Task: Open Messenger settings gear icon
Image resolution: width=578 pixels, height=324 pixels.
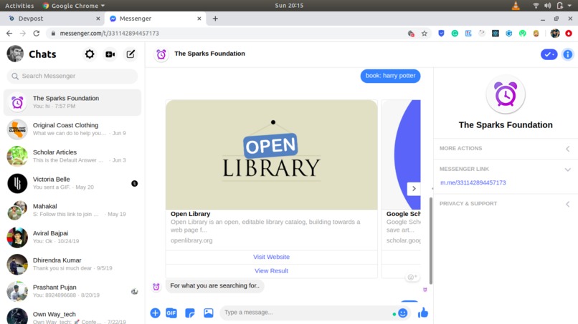Action: 89,54
